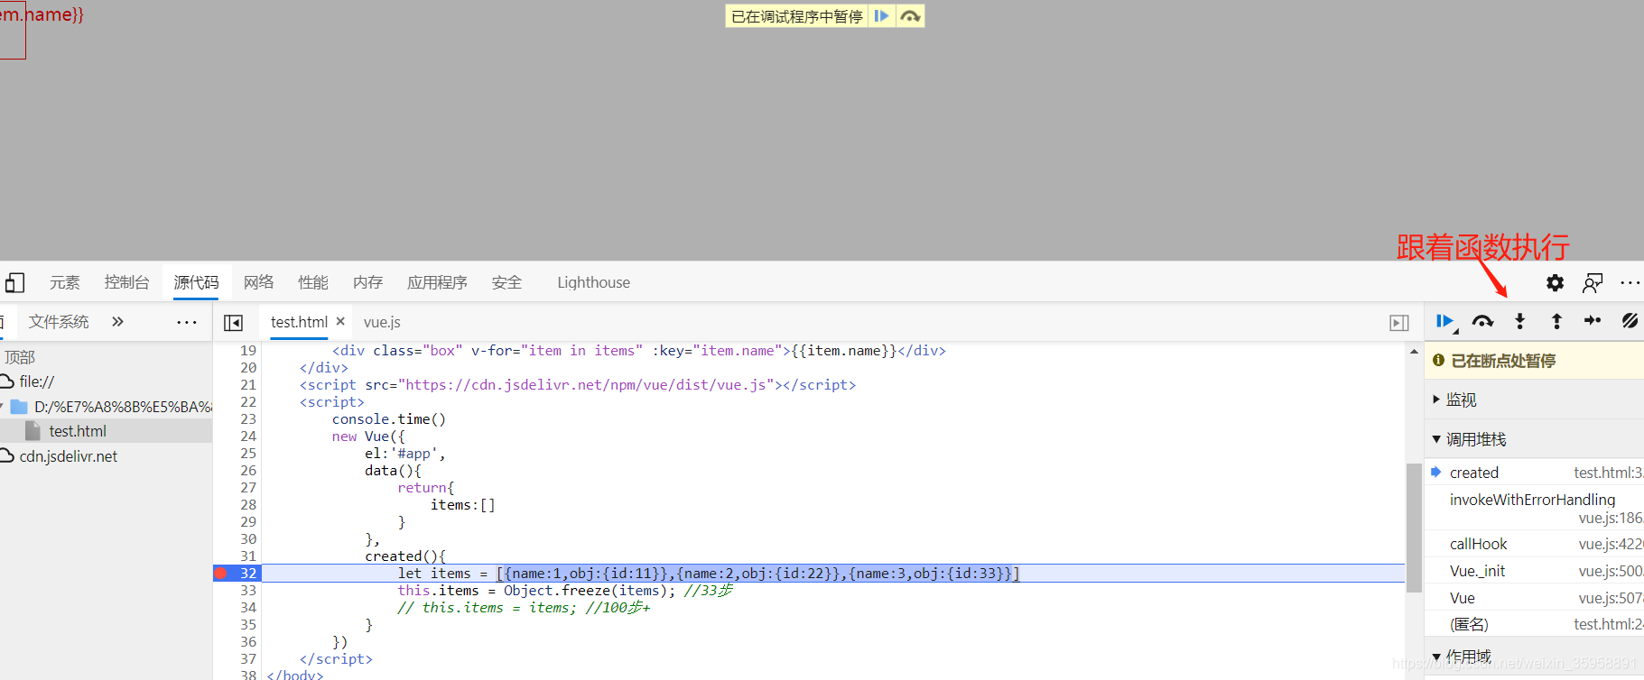Click the code editor vertical scrollbar thumb
The width and height of the screenshot is (1644, 680).
[1414, 528]
